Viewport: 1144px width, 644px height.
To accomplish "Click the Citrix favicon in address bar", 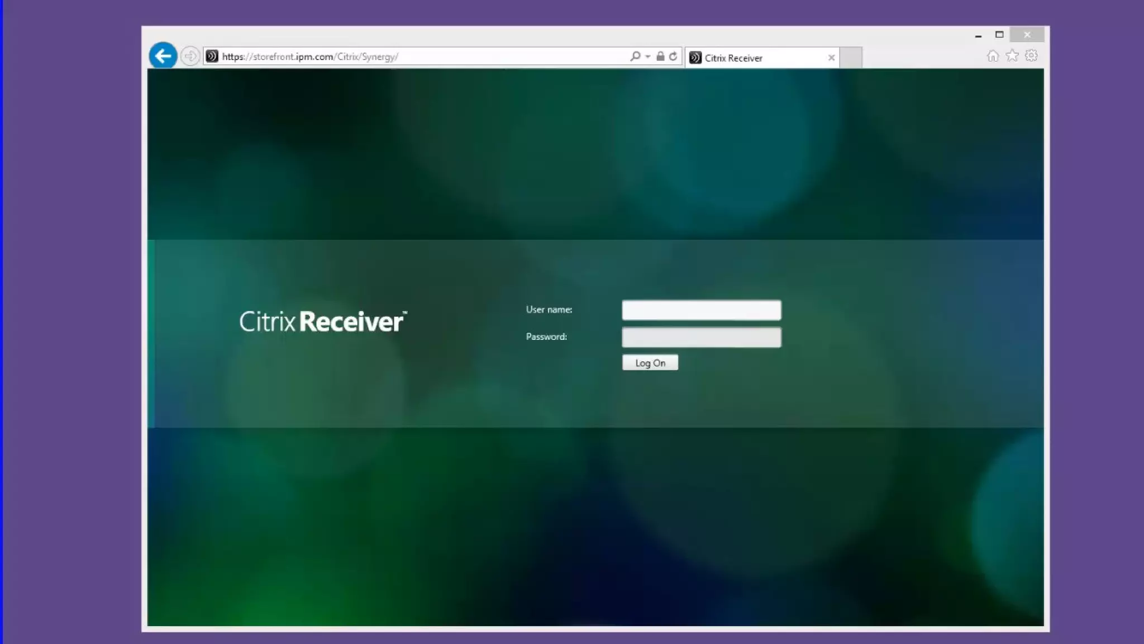I will click(x=212, y=56).
